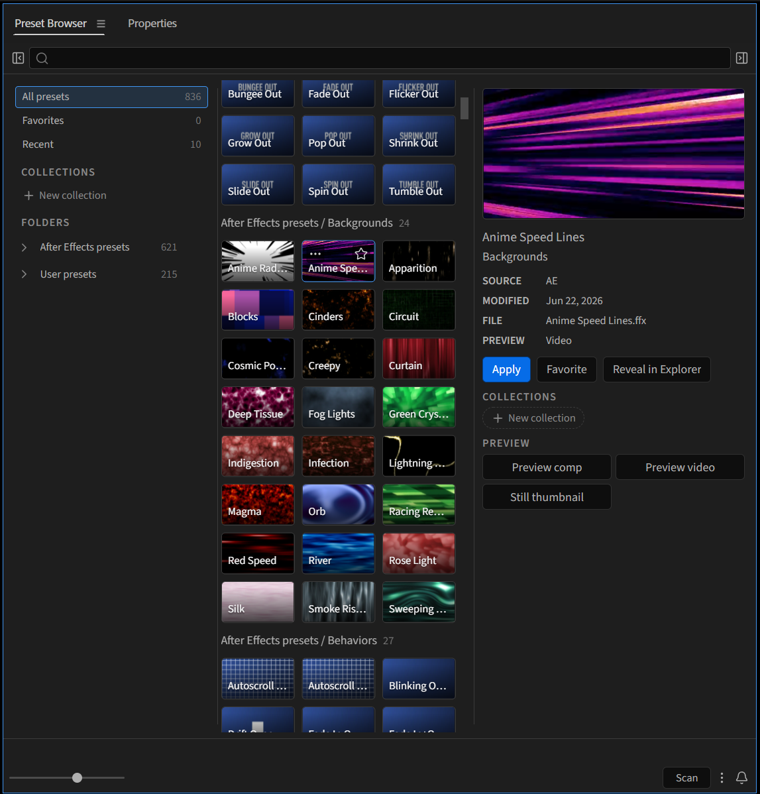
Task: Select the Silk preset thumbnail
Action: (x=258, y=602)
